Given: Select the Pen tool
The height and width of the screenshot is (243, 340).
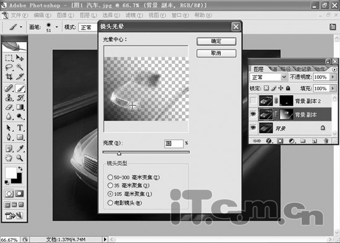Looking at the screenshot, I should click(x=9, y=137).
